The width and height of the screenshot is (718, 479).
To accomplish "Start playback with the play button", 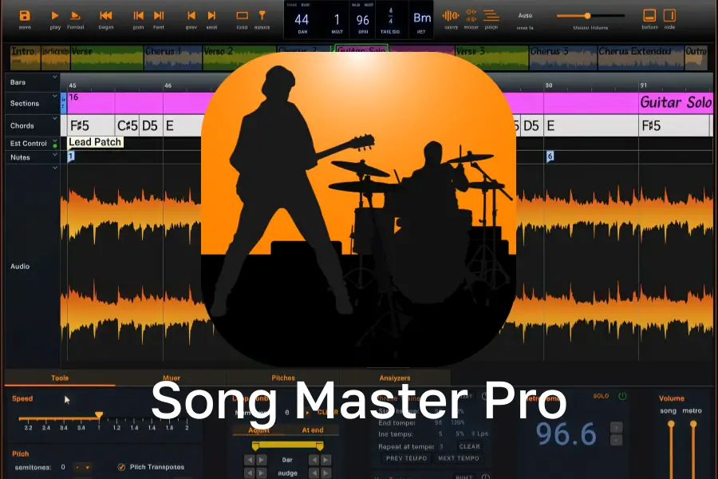I will click(x=55, y=16).
